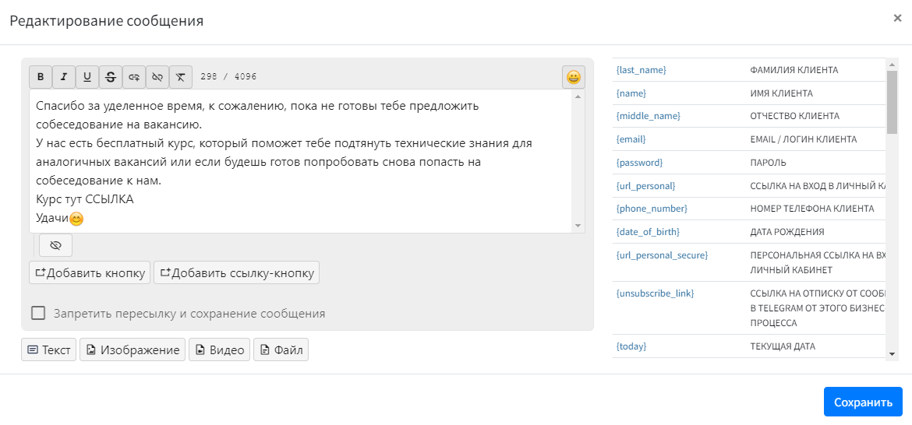The width and height of the screenshot is (912, 425).
Task: Check "Запретить пересылку и сохранение сообщения"
Action: 38,313
